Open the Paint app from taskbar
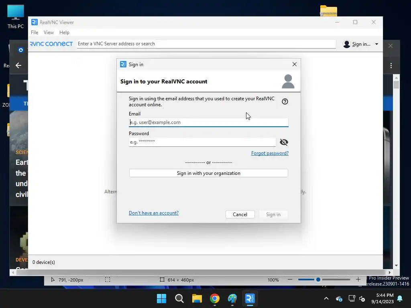This screenshot has width=411, height=308. [232, 298]
